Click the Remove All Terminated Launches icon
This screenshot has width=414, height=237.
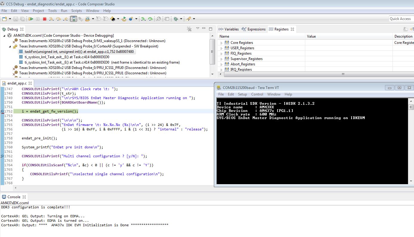(189, 29)
